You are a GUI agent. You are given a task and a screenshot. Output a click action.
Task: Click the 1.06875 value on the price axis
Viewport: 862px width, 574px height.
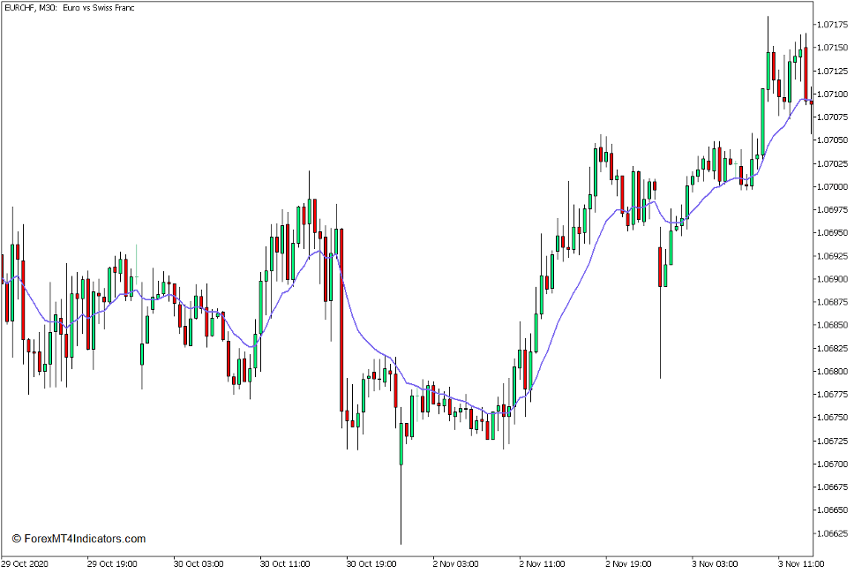coord(833,301)
